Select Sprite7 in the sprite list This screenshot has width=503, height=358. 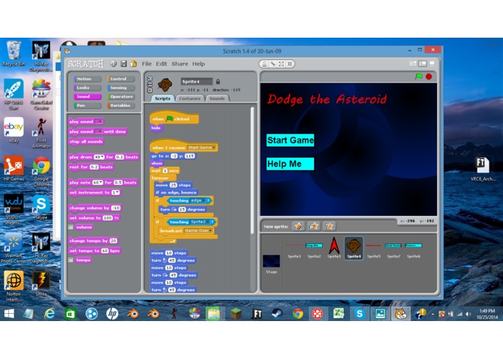click(394, 249)
